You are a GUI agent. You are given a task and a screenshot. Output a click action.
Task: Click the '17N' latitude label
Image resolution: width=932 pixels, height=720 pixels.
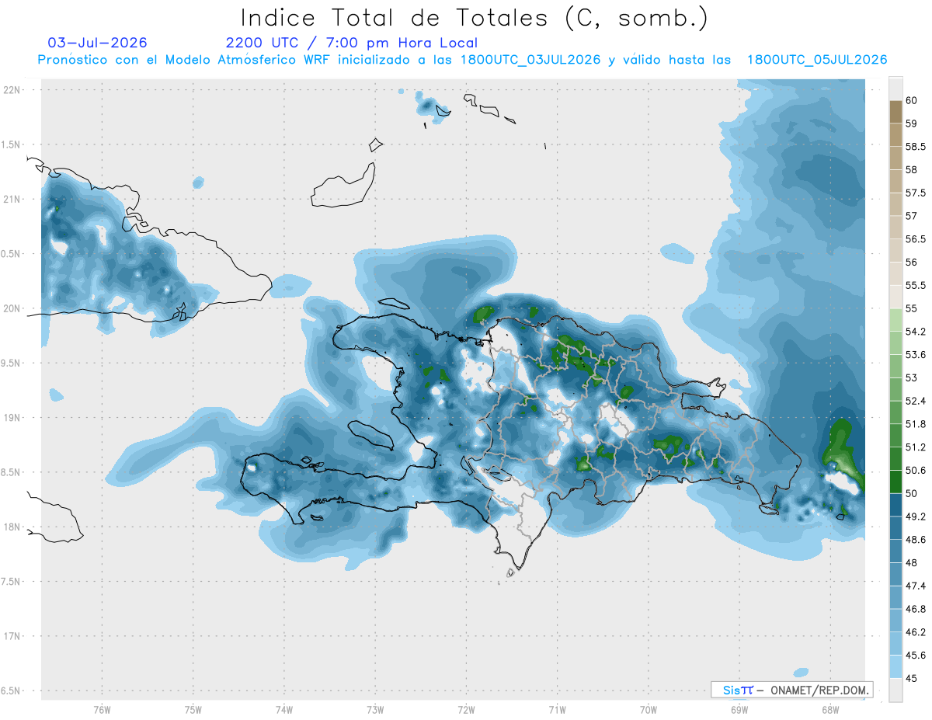[x=12, y=636]
